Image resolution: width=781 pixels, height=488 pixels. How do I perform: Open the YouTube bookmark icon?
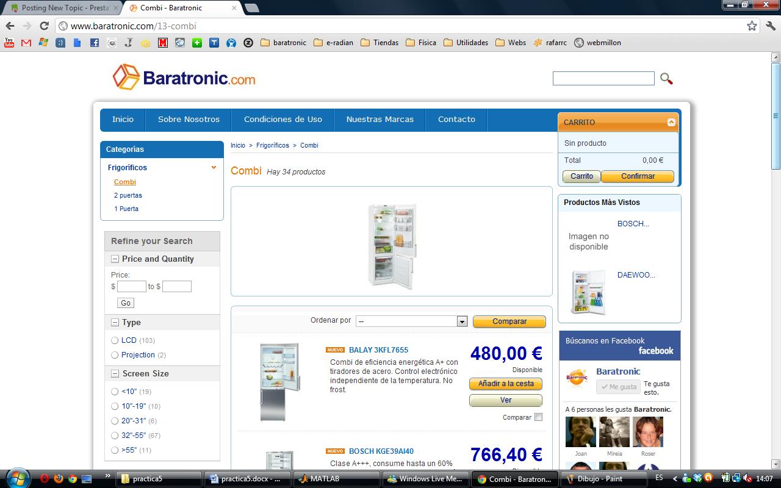pos(9,43)
